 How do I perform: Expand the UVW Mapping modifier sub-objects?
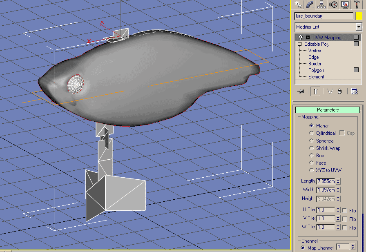[x=308, y=38]
